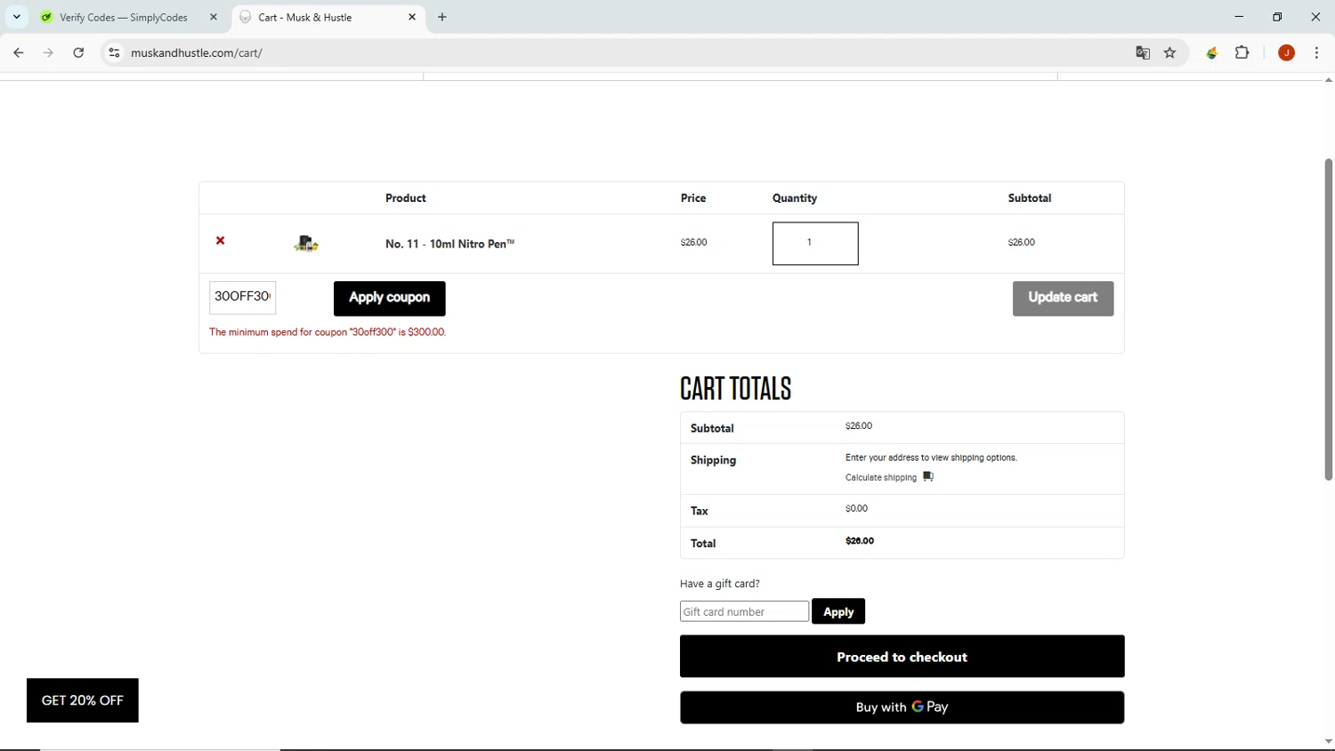Minimize the browser window
This screenshot has width=1335, height=751.
pos(1239,17)
